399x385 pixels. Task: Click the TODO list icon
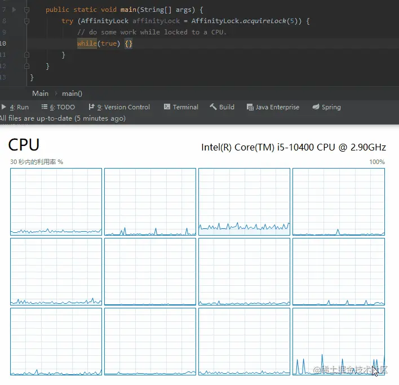click(45, 107)
